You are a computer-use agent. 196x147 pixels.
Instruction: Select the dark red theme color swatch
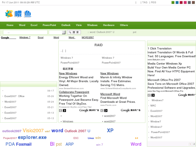point(181,2)
